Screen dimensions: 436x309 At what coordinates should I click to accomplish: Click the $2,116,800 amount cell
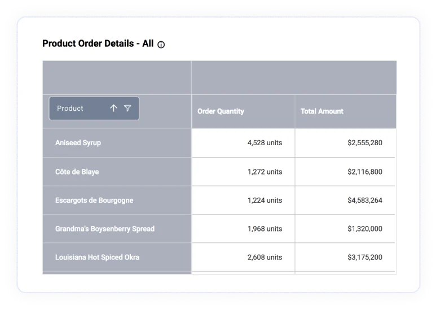(x=345, y=172)
